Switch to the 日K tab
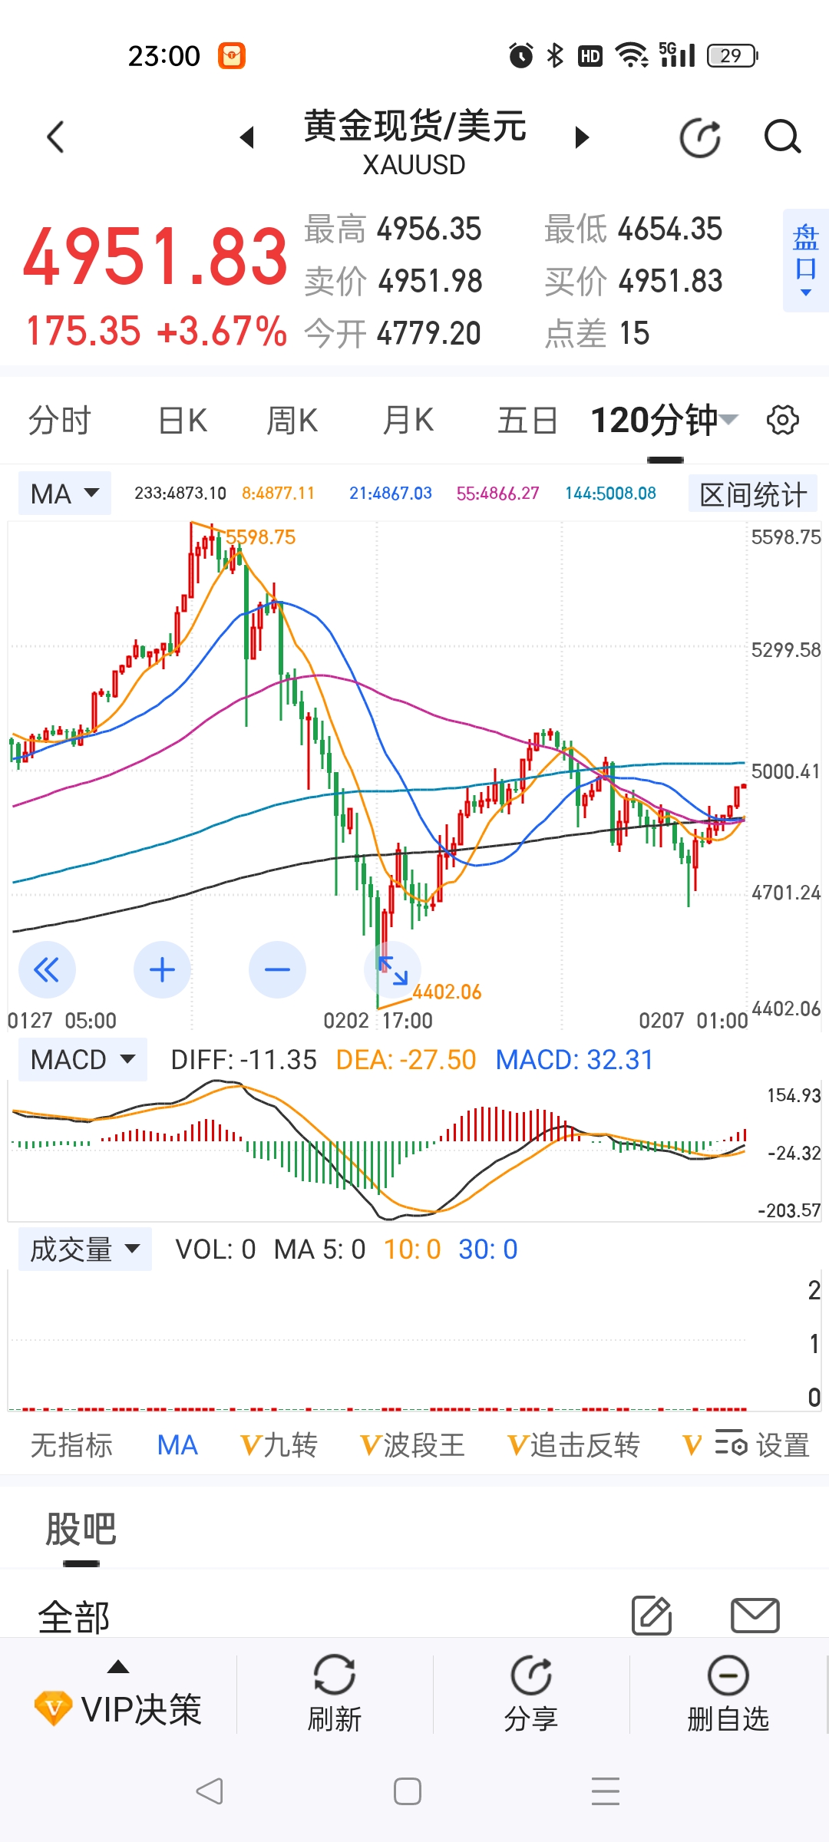829x1842 pixels. [183, 421]
